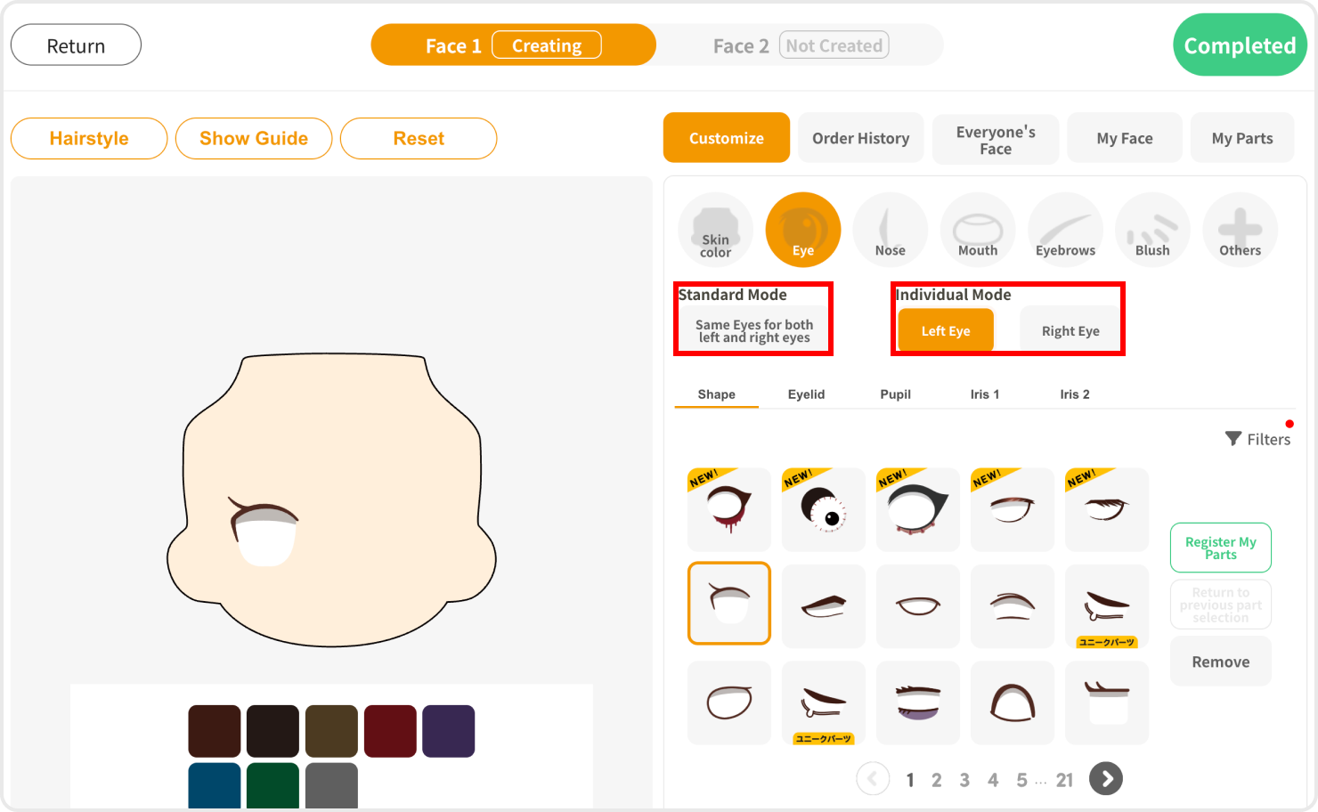
Task: Click the Eye category icon
Action: [x=802, y=230]
